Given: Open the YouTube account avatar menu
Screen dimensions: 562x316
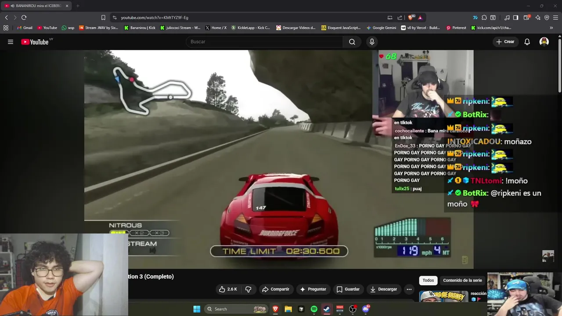Looking at the screenshot, I should (x=544, y=42).
